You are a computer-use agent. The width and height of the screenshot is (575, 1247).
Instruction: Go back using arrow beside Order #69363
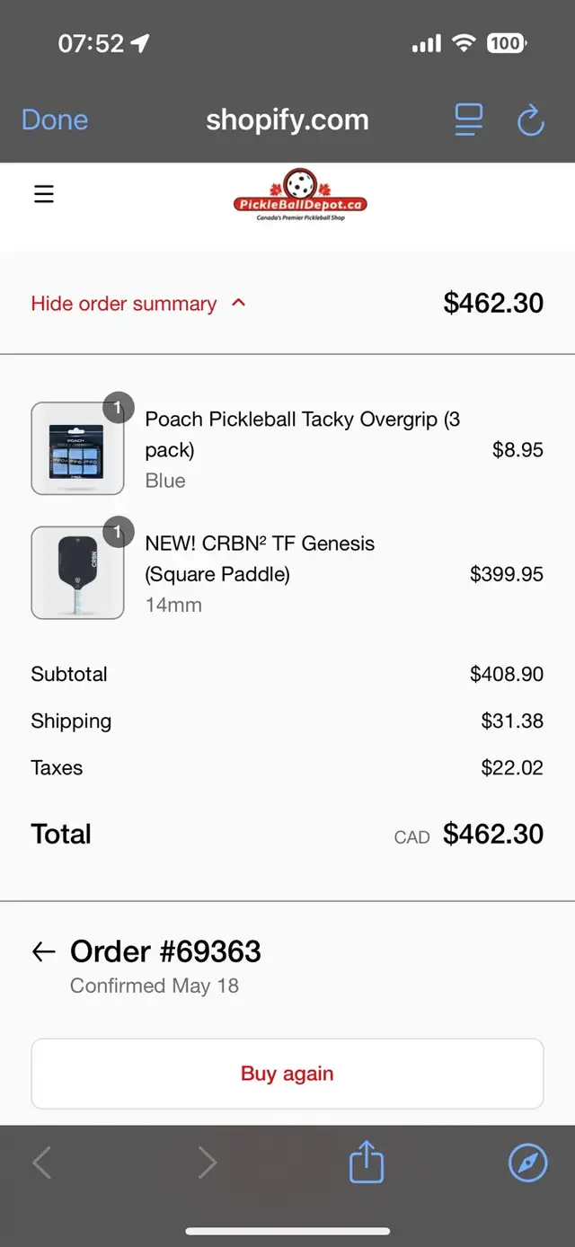pyautogui.click(x=44, y=951)
